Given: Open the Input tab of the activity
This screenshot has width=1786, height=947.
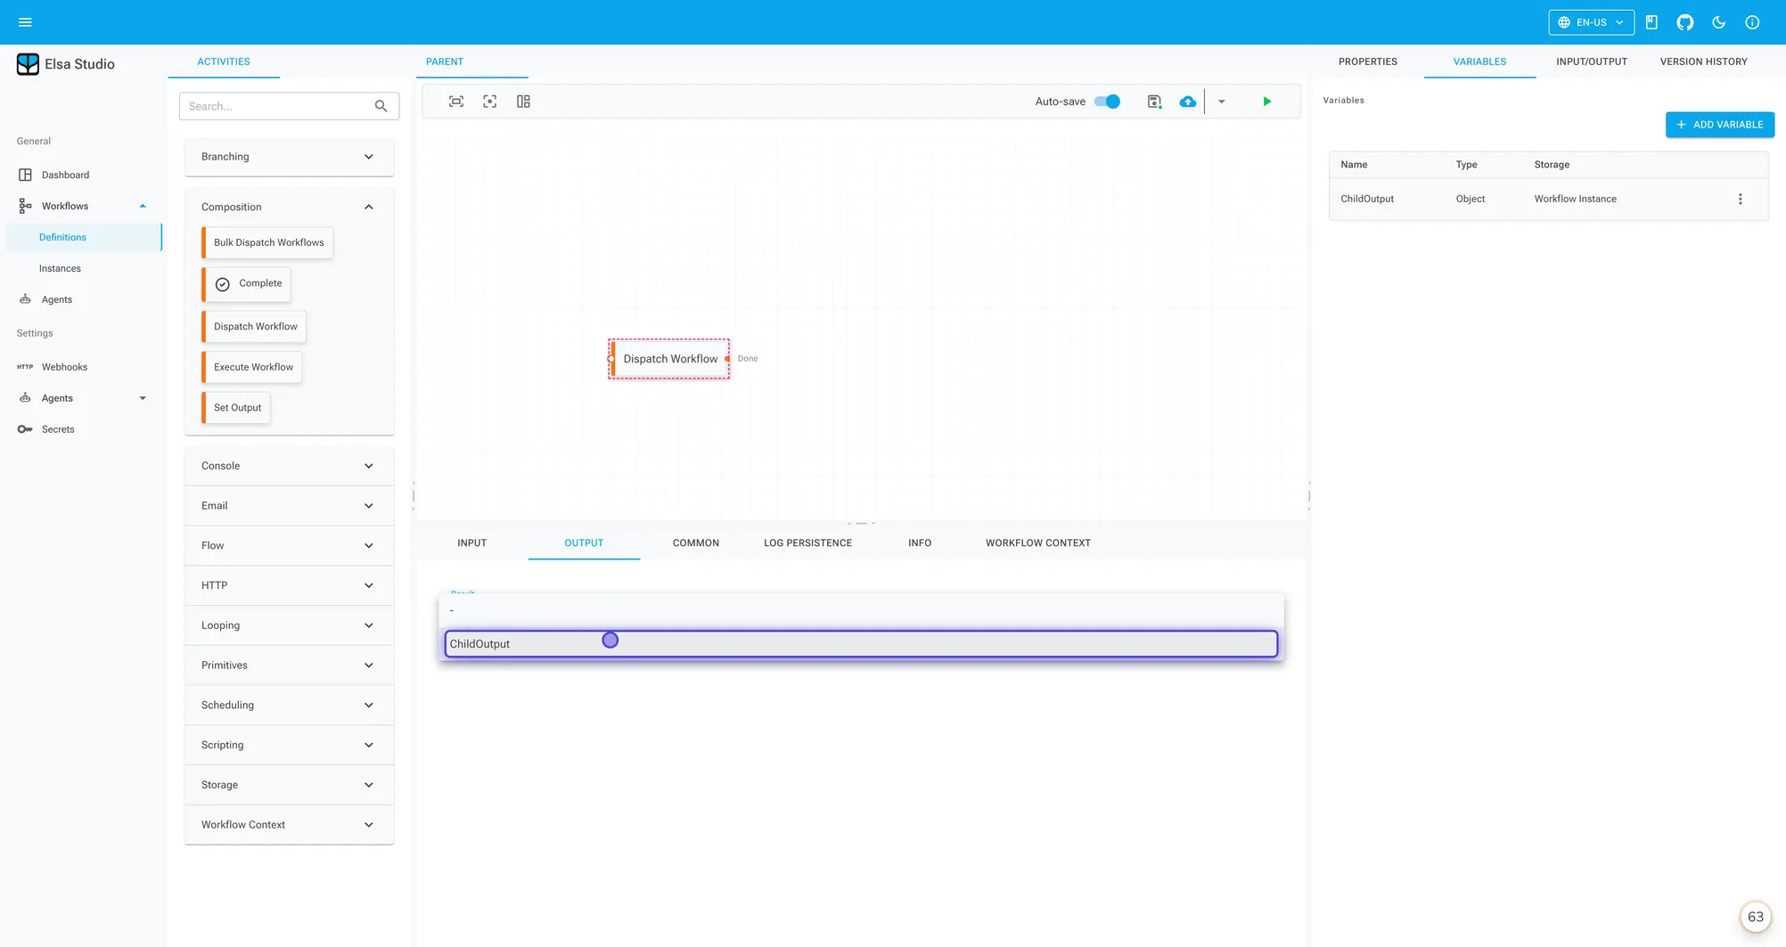Looking at the screenshot, I should click(x=471, y=543).
